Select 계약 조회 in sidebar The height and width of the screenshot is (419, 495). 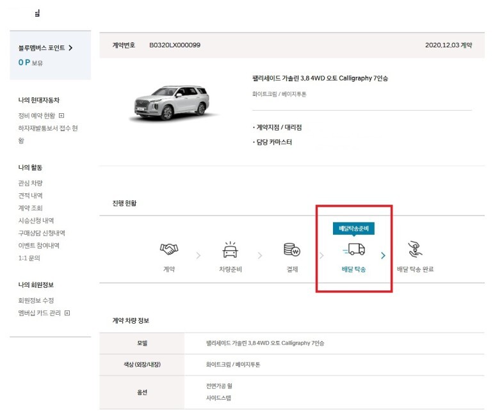coord(30,208)
